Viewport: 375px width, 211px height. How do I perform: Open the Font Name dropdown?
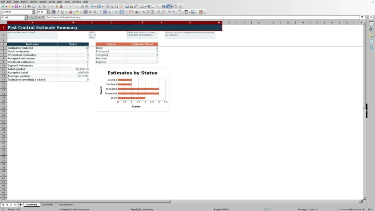[33, 12]
